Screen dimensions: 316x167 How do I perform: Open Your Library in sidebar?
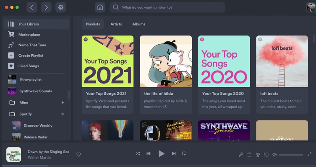37,24
